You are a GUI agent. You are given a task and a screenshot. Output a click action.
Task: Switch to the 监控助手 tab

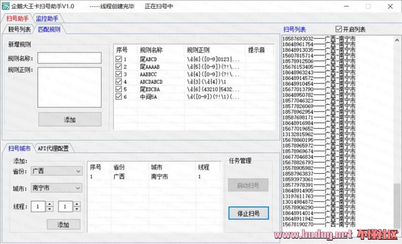pos(47,19)
